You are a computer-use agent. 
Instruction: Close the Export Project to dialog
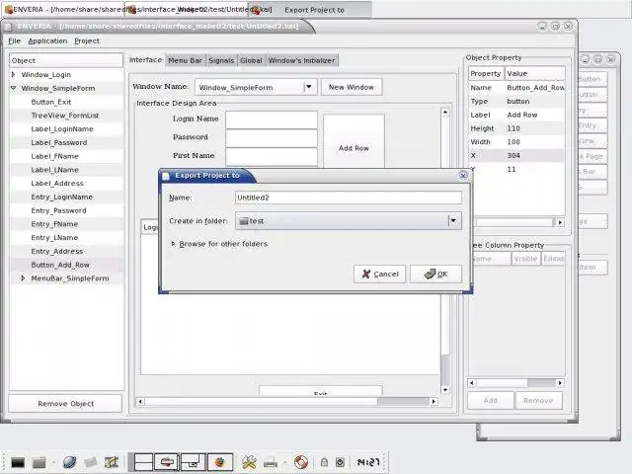coord(463,176)
